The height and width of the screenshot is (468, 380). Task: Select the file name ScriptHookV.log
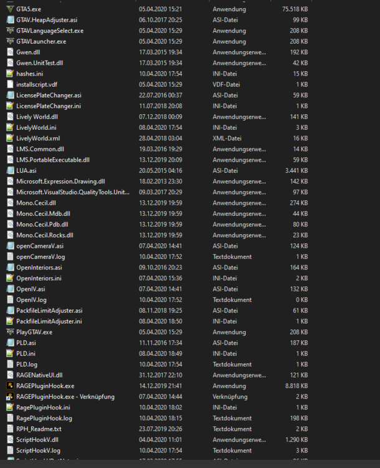point(38,451)
